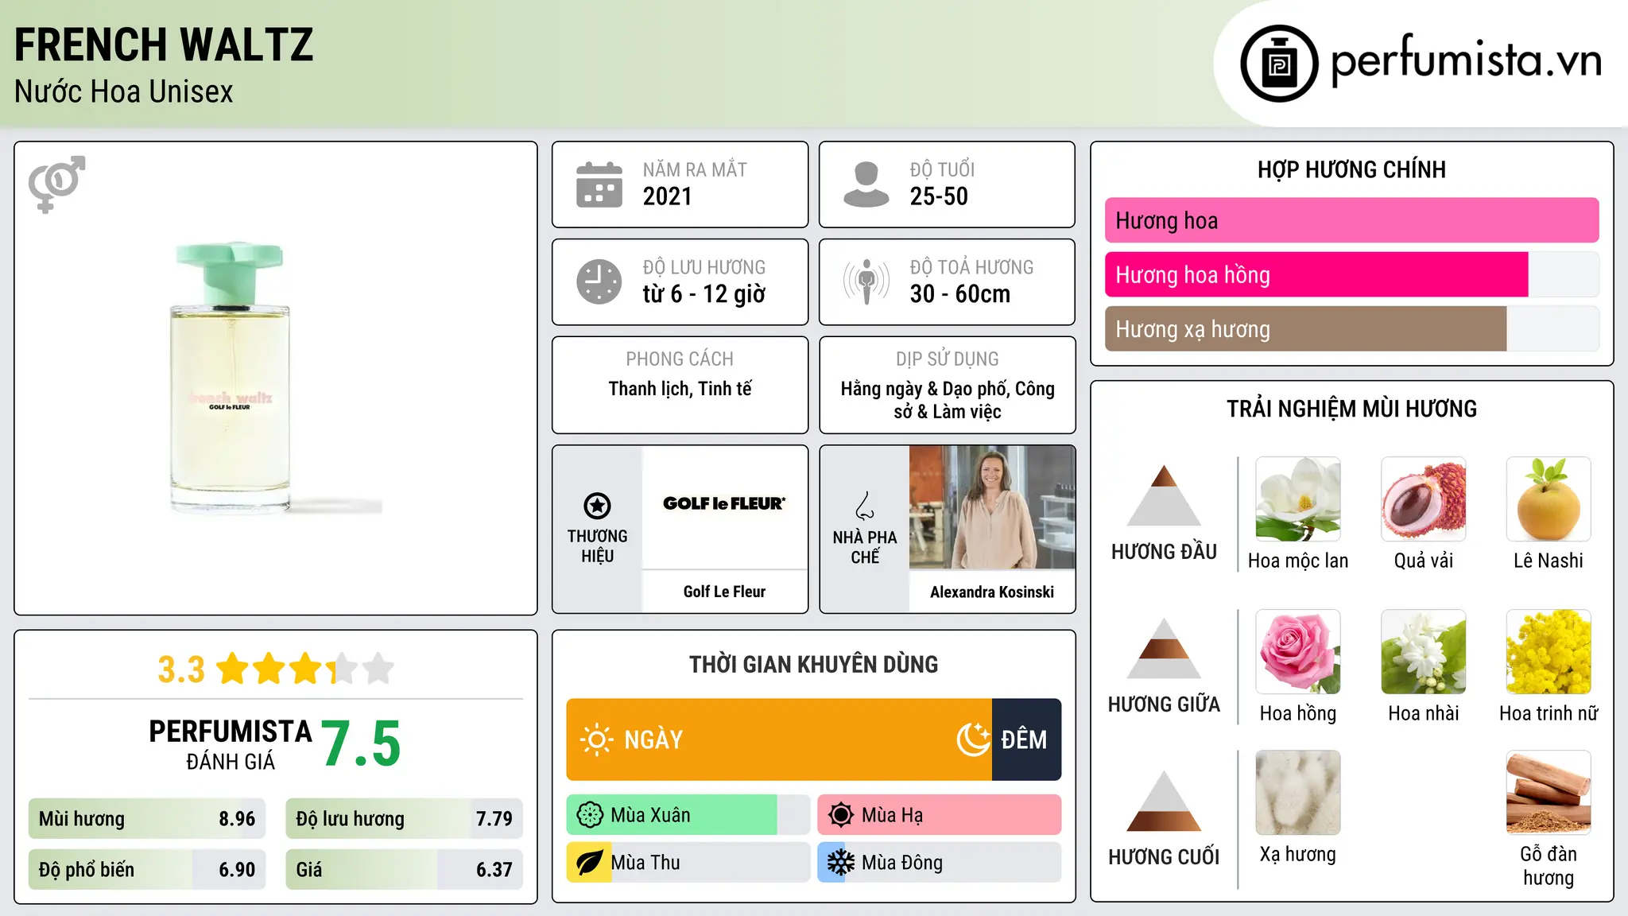Select the Lê Nashi note image
The height and width of the screenshot is (916, 1628).
click(1549, 499)
